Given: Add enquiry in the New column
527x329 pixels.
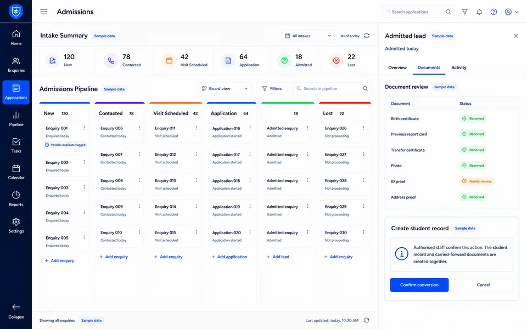Looking at the screenshot, I should (x=59, y=260).
